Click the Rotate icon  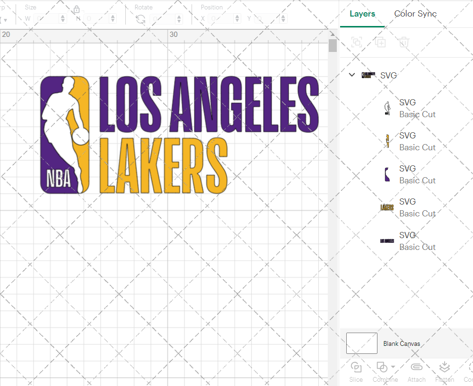point(140,19)
